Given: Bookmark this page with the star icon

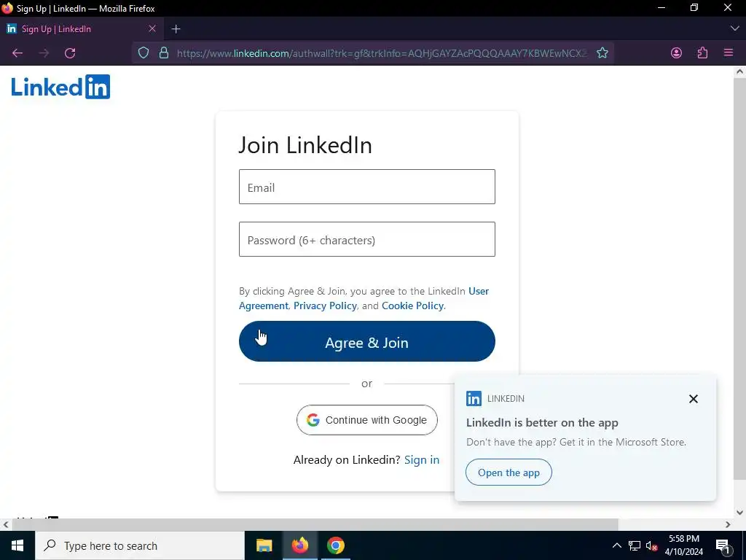Looking at the screenshot, I should [602, 52].
